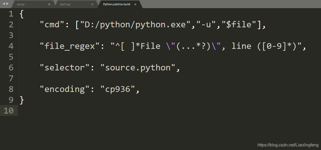Click line number 1 in gutter
The height and width of the screenshot is (150, 321).
tap(11, 14)
